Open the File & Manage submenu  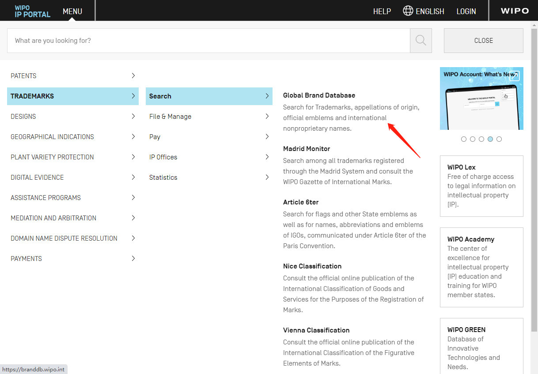(209, 116)
